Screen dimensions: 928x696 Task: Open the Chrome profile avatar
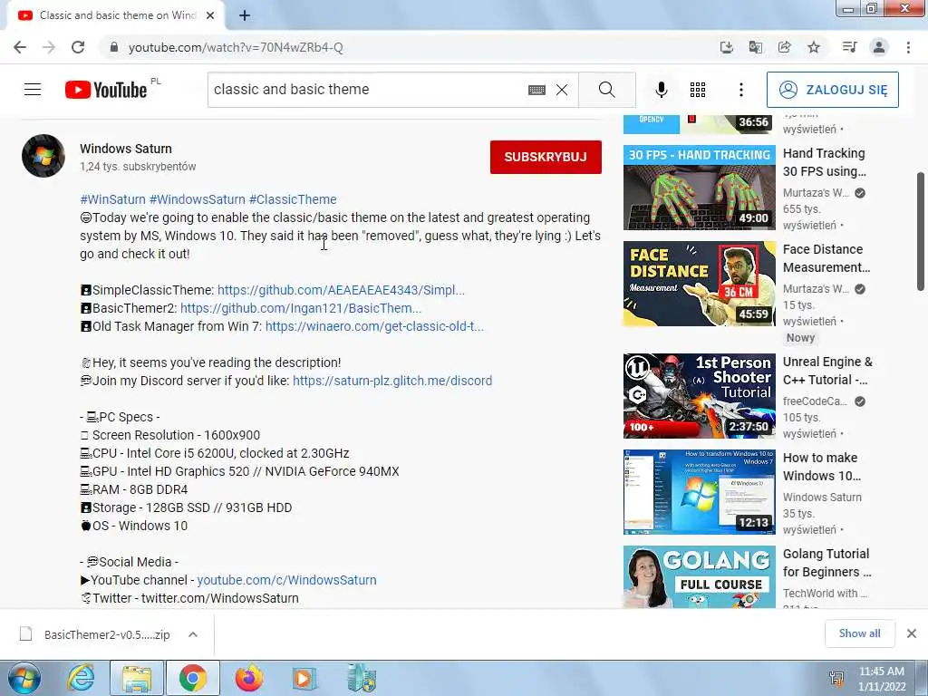(879, 47)
